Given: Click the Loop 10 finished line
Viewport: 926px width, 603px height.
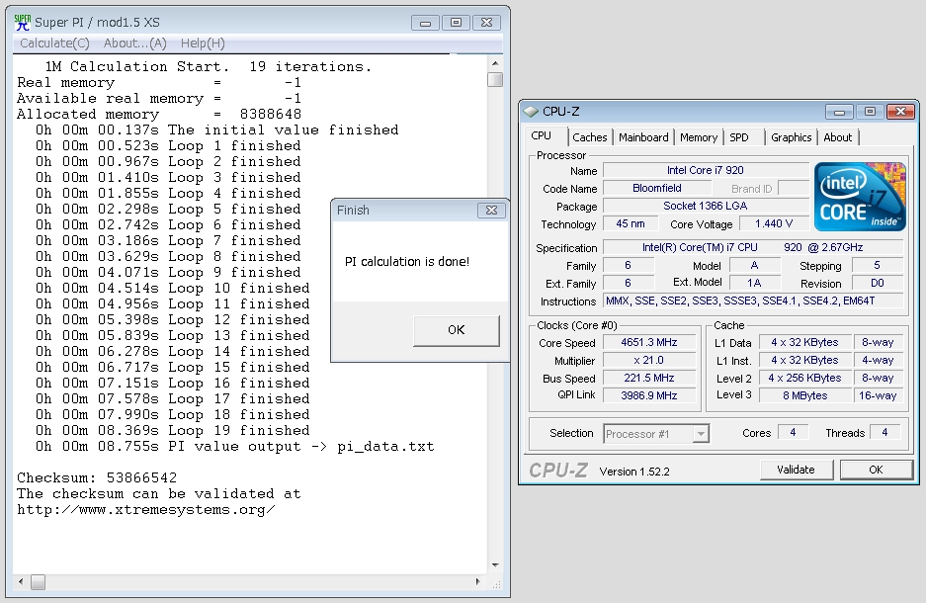Looking at the screenshot, I should (x=172, y=289).
